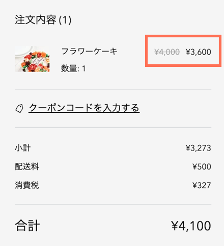224x246 pixels.
Task: Click the struck-through original price ¥4,000
Action: coord(167,52)
